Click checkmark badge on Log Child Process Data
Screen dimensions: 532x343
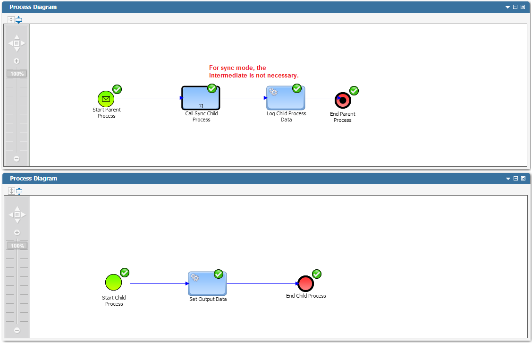pyautogui.click(x=297, y=88)
